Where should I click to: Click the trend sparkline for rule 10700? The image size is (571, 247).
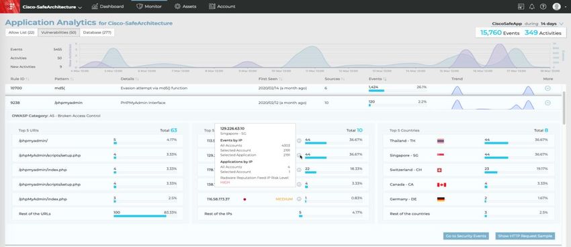click(x=492, y=90)
